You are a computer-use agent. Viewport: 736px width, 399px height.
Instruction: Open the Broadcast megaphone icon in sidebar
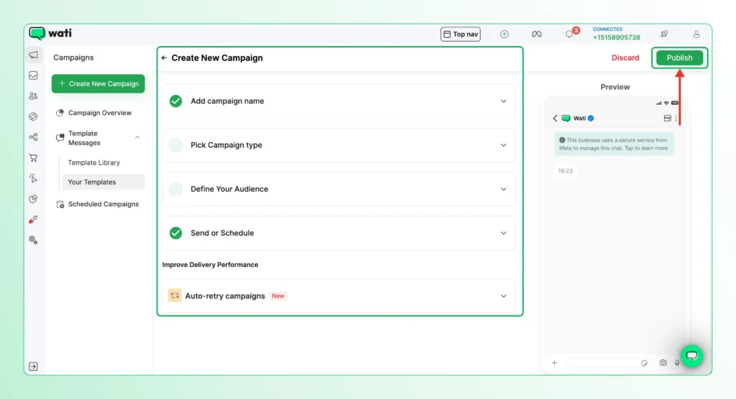(x=33, y=55)
